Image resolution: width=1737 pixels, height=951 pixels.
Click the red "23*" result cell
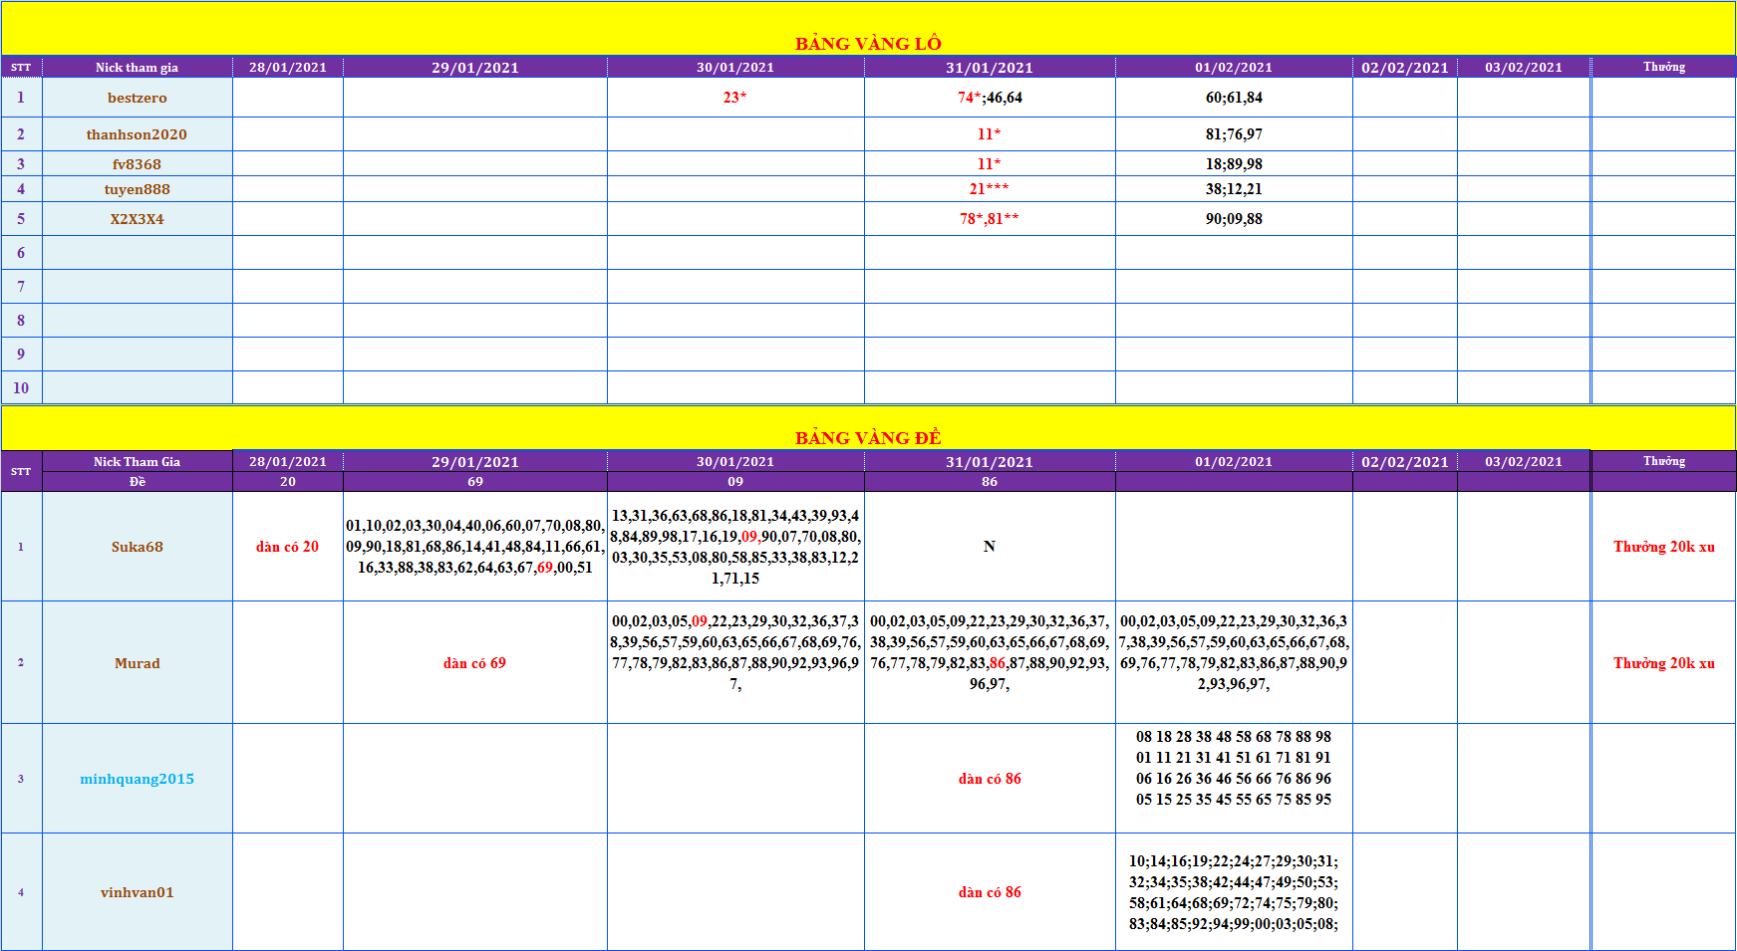735,98
